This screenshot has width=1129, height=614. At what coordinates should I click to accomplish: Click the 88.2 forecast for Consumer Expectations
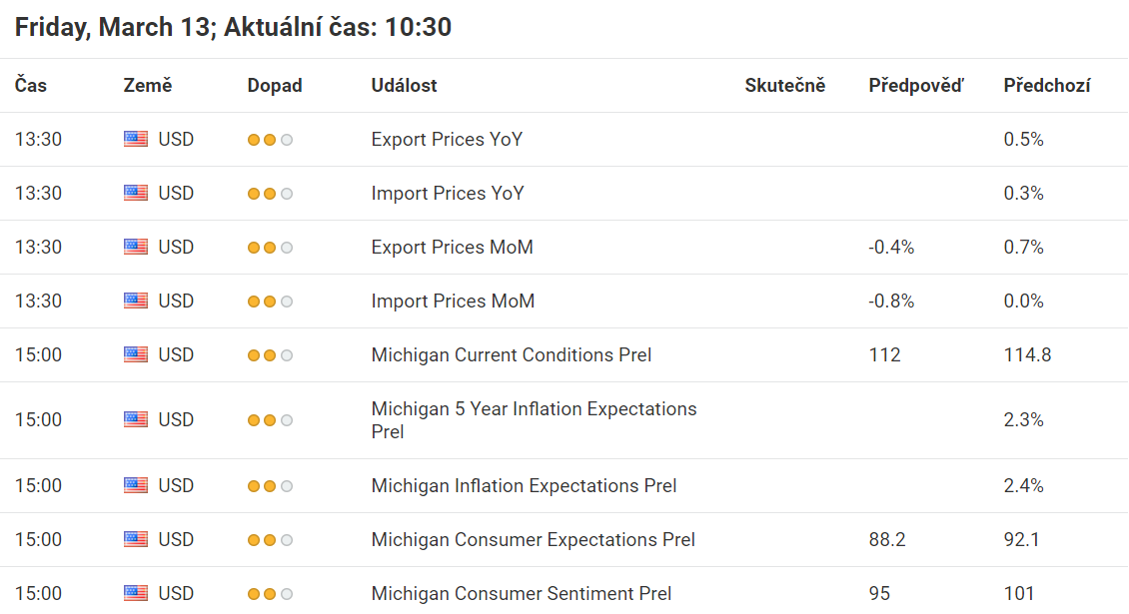[887, 540]
